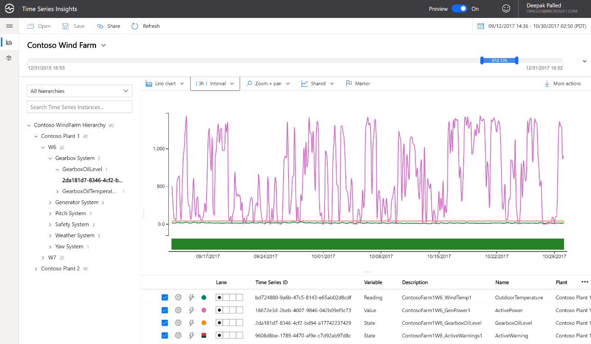Collapse the Contoso Plant 1 node
The width and height of the screenshot is (591, 344).
[x=36, y=136]
